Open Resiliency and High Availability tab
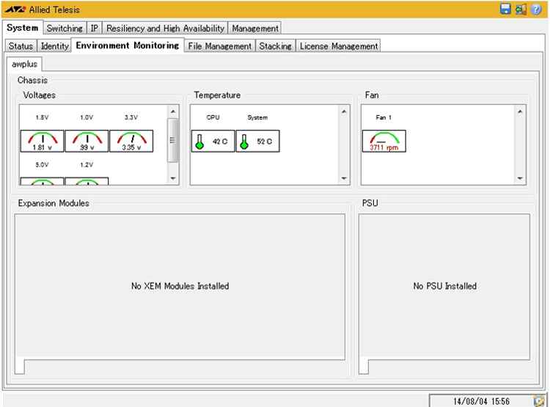 pyautogui.click(x=165, y=28)
